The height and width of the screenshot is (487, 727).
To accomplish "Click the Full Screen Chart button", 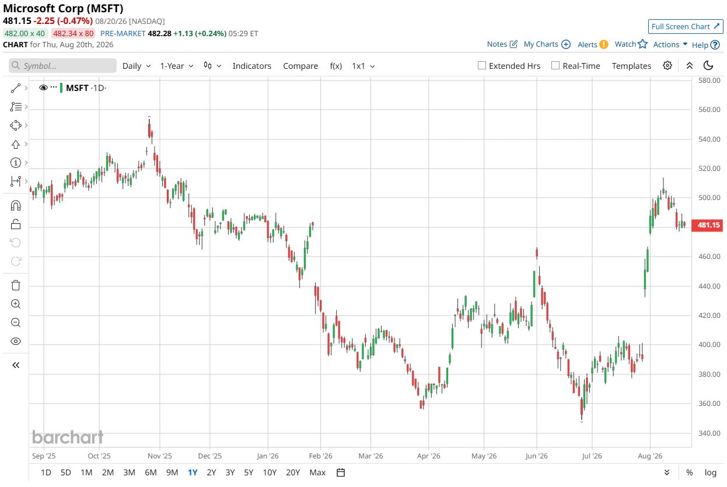I will 686,26.
